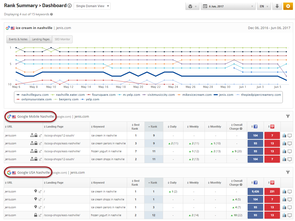Click filter funnel in Google Mobile Nashville
295x221 pixels.
[288, 116]
